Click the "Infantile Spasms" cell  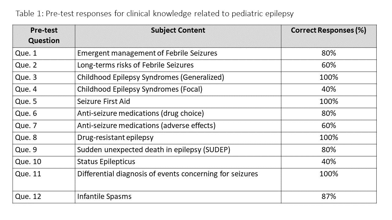[104, 196]
